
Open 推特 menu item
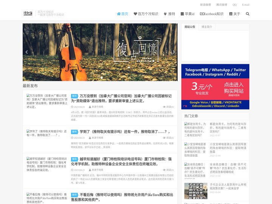tap(170, 14)
